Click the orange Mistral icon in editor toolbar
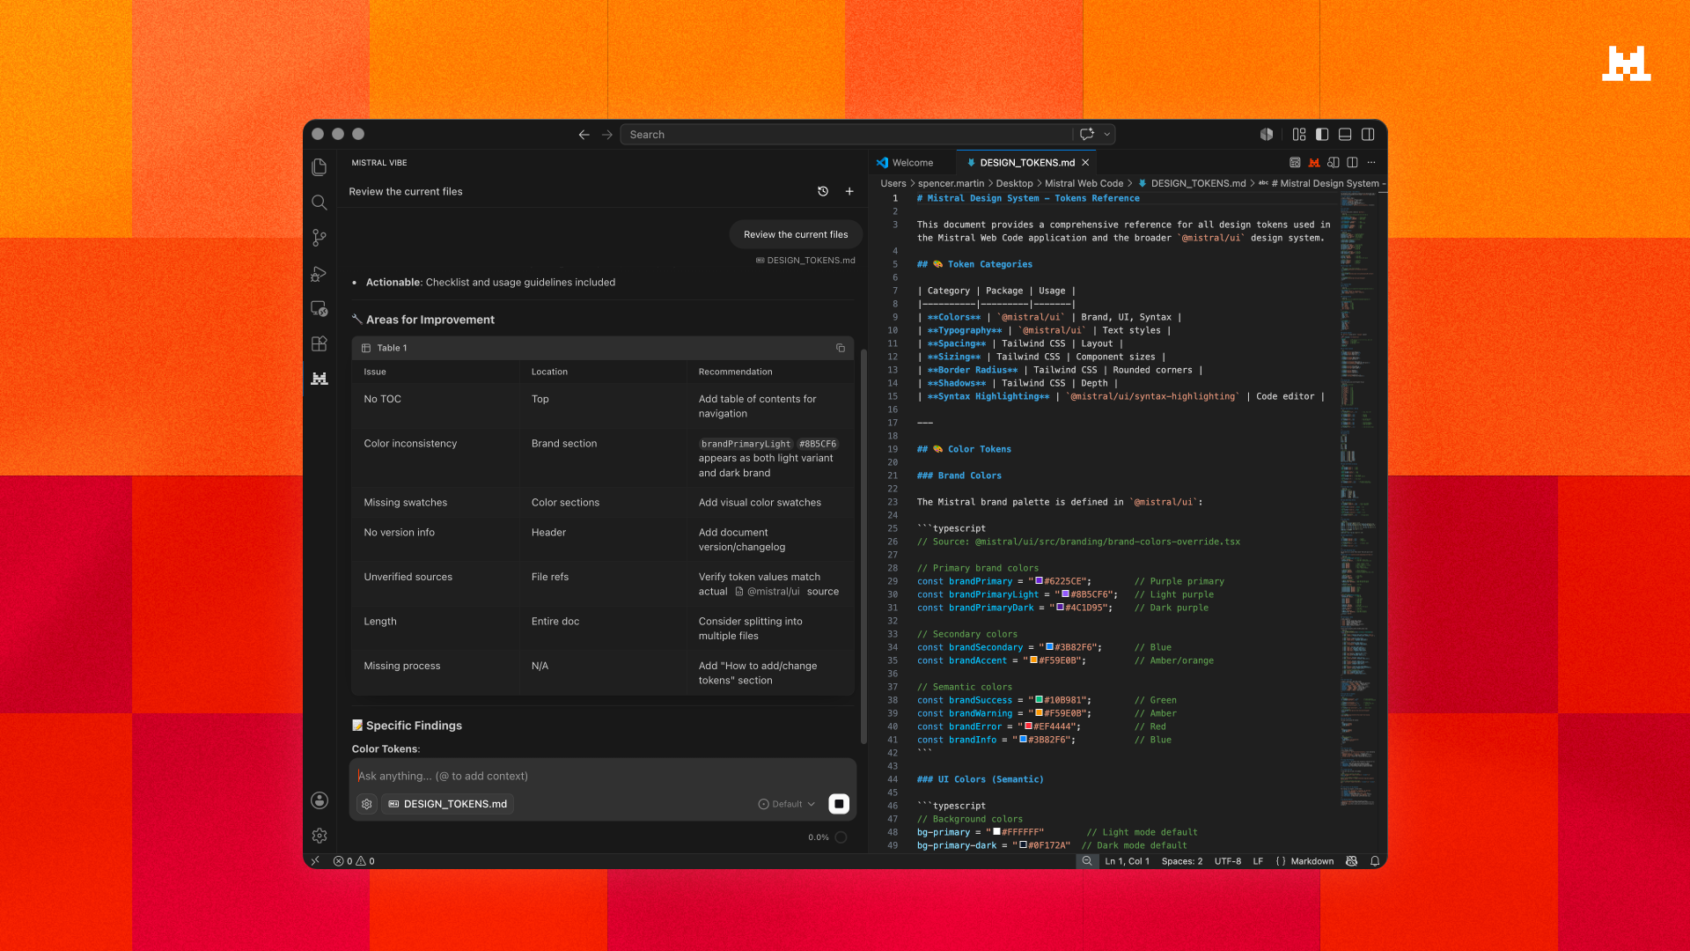The height and width of the screenshot is (951, 1690). tap(1314, 162)
